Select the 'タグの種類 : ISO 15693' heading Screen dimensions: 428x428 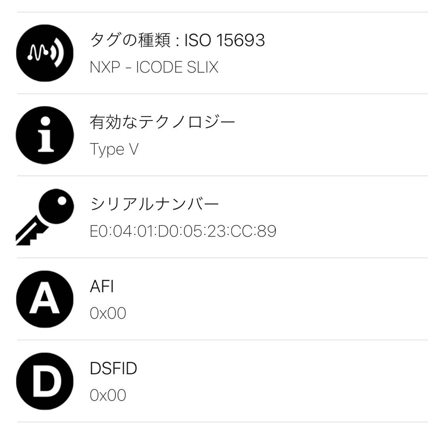[177, 40]
